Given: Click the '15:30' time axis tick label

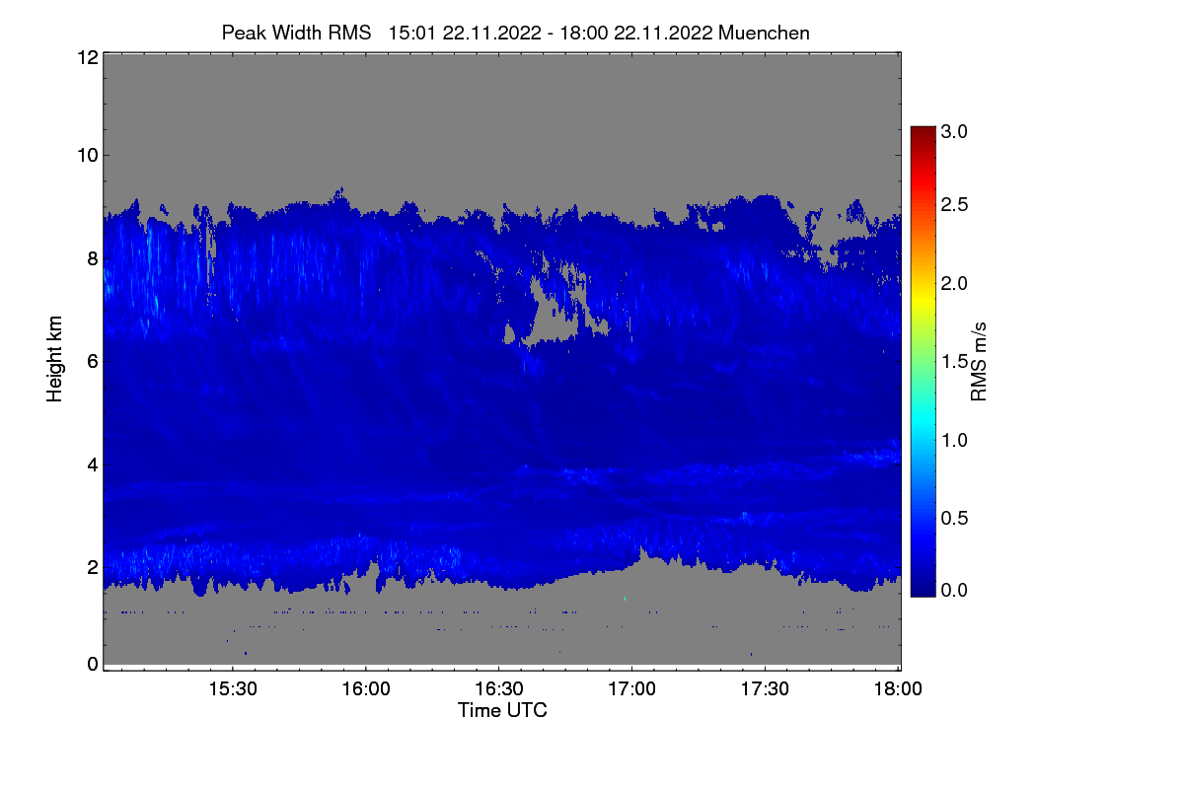Looking at the screenshot, I should pos(232,689).
